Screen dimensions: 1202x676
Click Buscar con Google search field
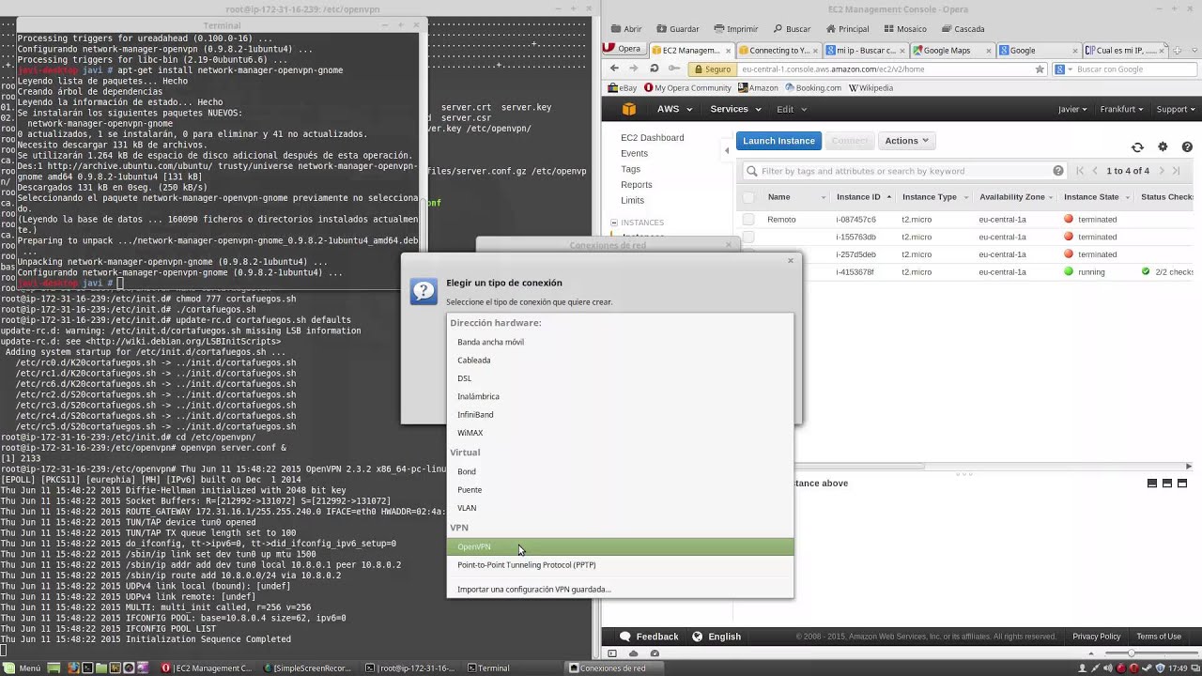tap(1127, 69)
